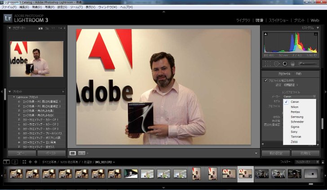The width and height of the screenshot is (327, 190).
Task: Click the ペースト button
Action: pyautogui.click(x=52, y=153)
